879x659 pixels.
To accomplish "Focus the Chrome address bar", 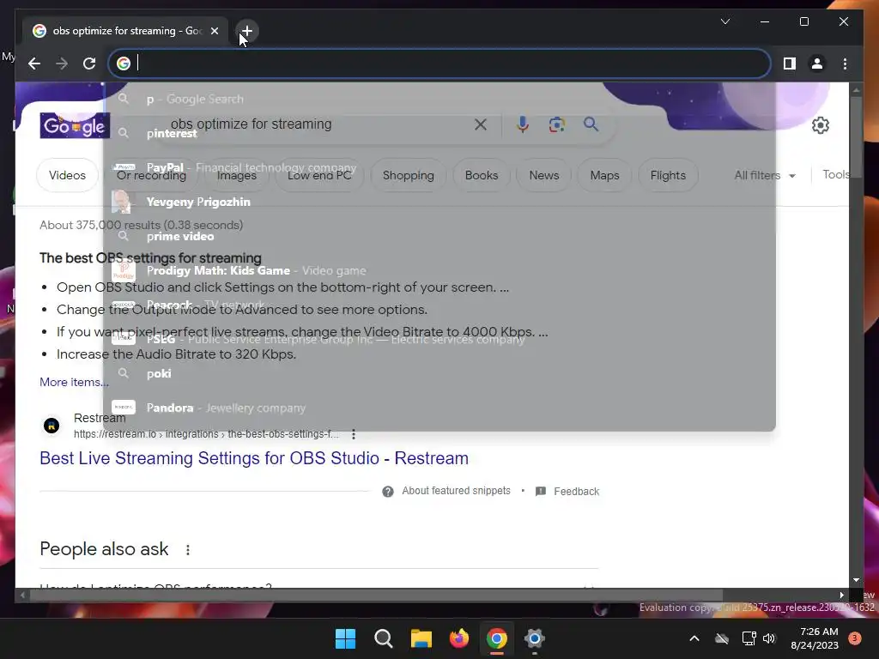I will (439, 63).
